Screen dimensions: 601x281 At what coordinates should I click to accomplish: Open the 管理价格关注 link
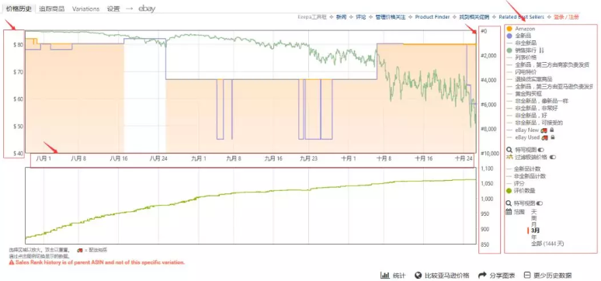point(391,17)
